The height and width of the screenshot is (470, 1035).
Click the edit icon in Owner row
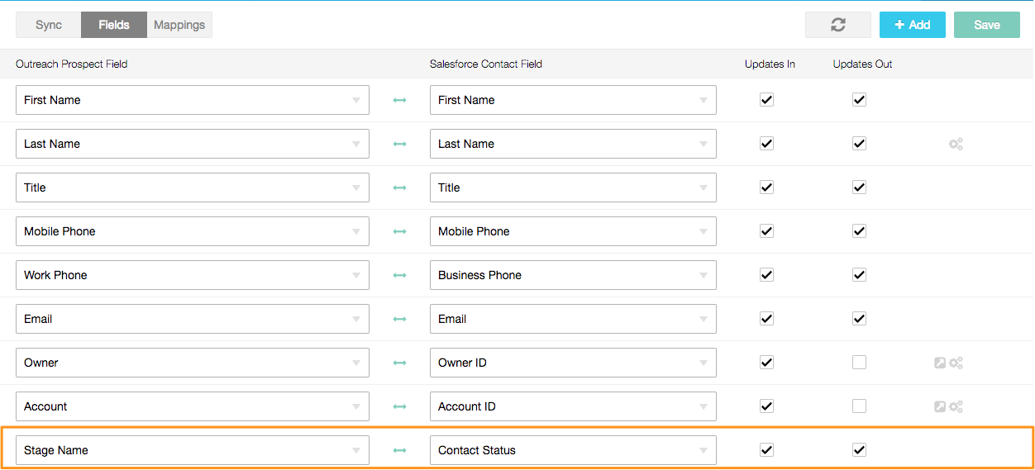point(940,363)
